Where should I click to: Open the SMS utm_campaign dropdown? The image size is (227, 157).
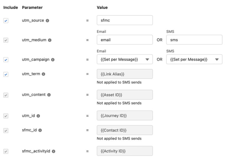pos(194,59)
